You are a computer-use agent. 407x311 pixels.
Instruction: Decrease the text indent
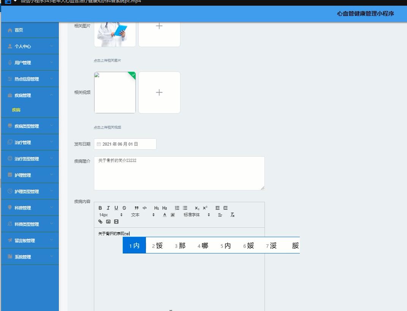pos(217,208)
